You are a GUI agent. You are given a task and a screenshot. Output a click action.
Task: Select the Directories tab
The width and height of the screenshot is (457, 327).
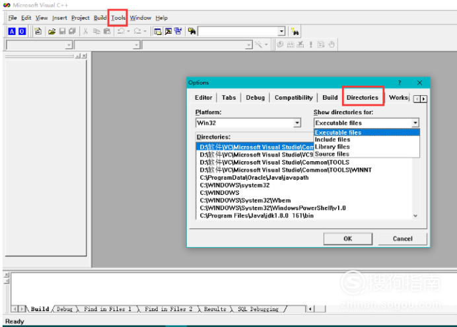(363, 98)
